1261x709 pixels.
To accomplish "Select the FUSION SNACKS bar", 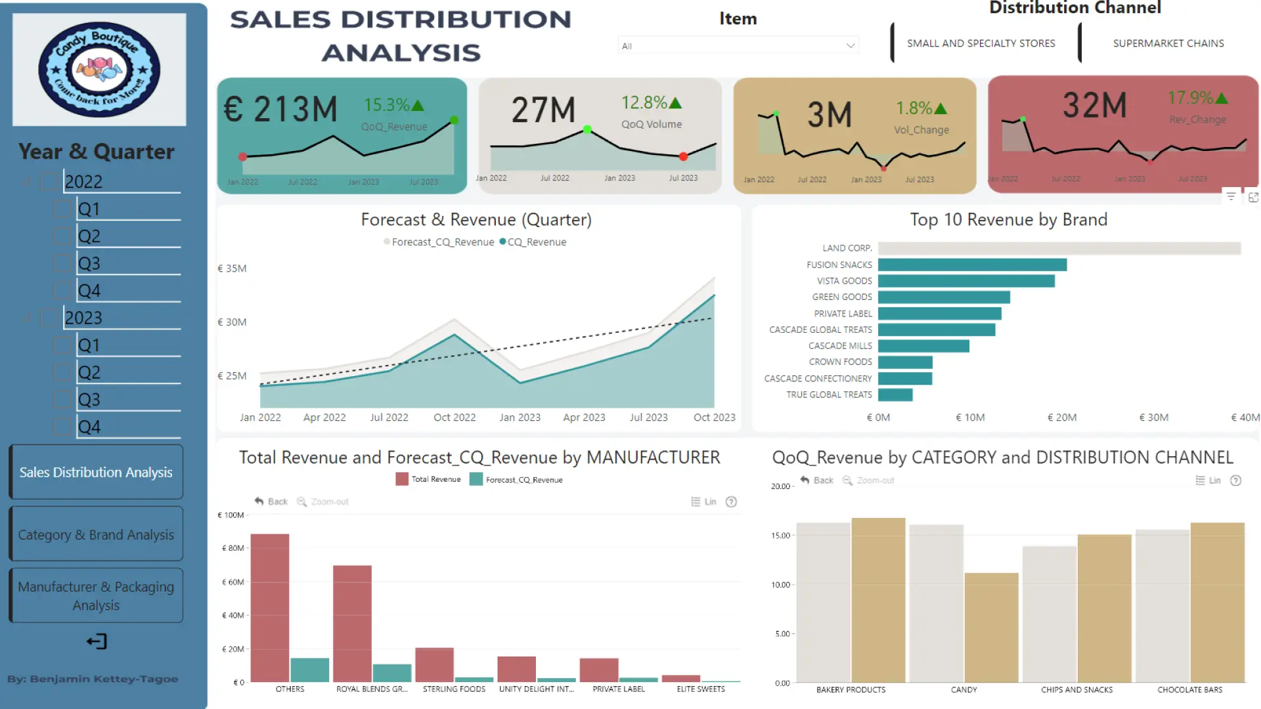I will 972,265.
